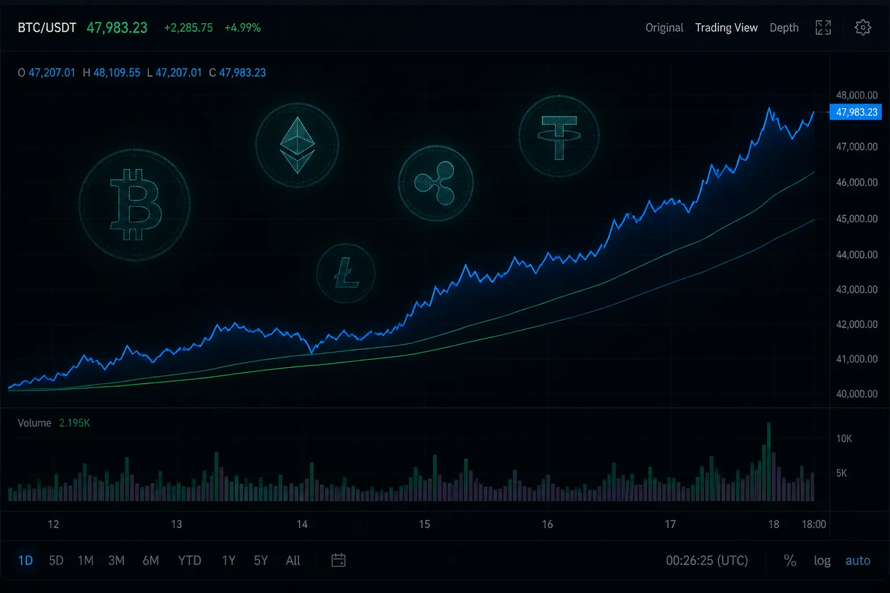
Task: Select the 5Y time range
Action: pyautogui.click(x=261, y=561)
